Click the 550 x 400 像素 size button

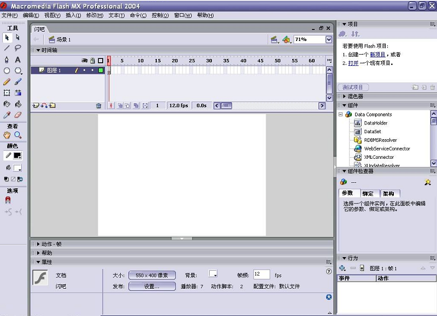152,276
